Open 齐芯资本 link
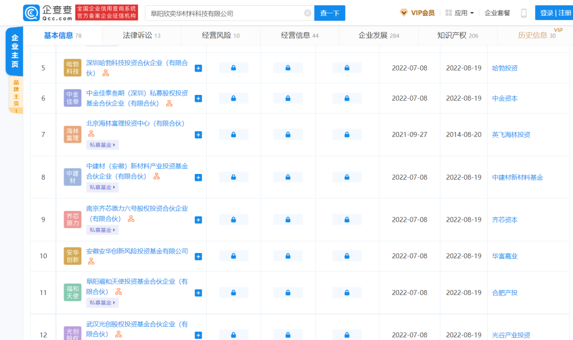573x340 pixels. 505,220
